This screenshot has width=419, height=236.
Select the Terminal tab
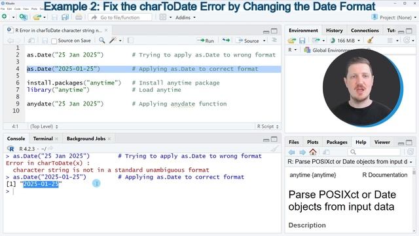(43, 138)
